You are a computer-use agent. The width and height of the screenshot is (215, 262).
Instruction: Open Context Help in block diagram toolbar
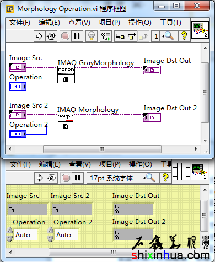(x=184, y=36)
